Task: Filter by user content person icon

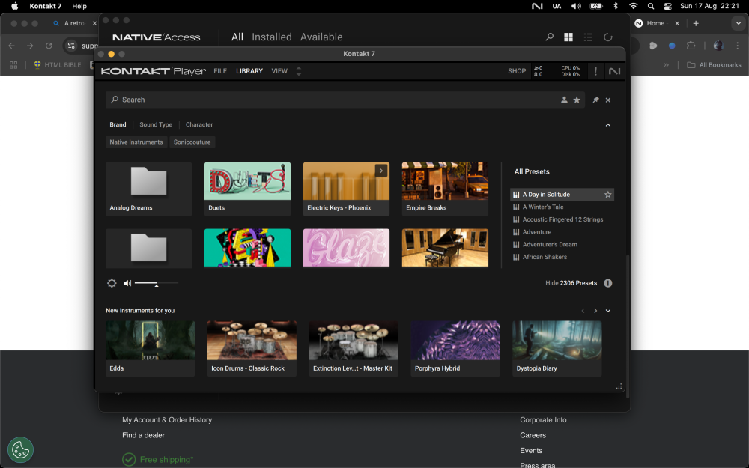Action: tap(564, 100)
